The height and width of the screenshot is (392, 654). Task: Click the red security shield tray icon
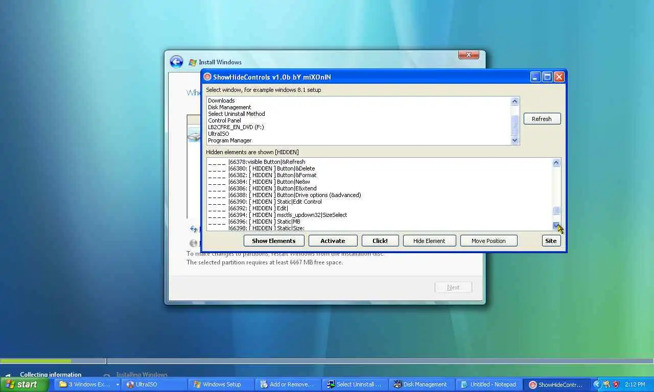tap(616, 384)
